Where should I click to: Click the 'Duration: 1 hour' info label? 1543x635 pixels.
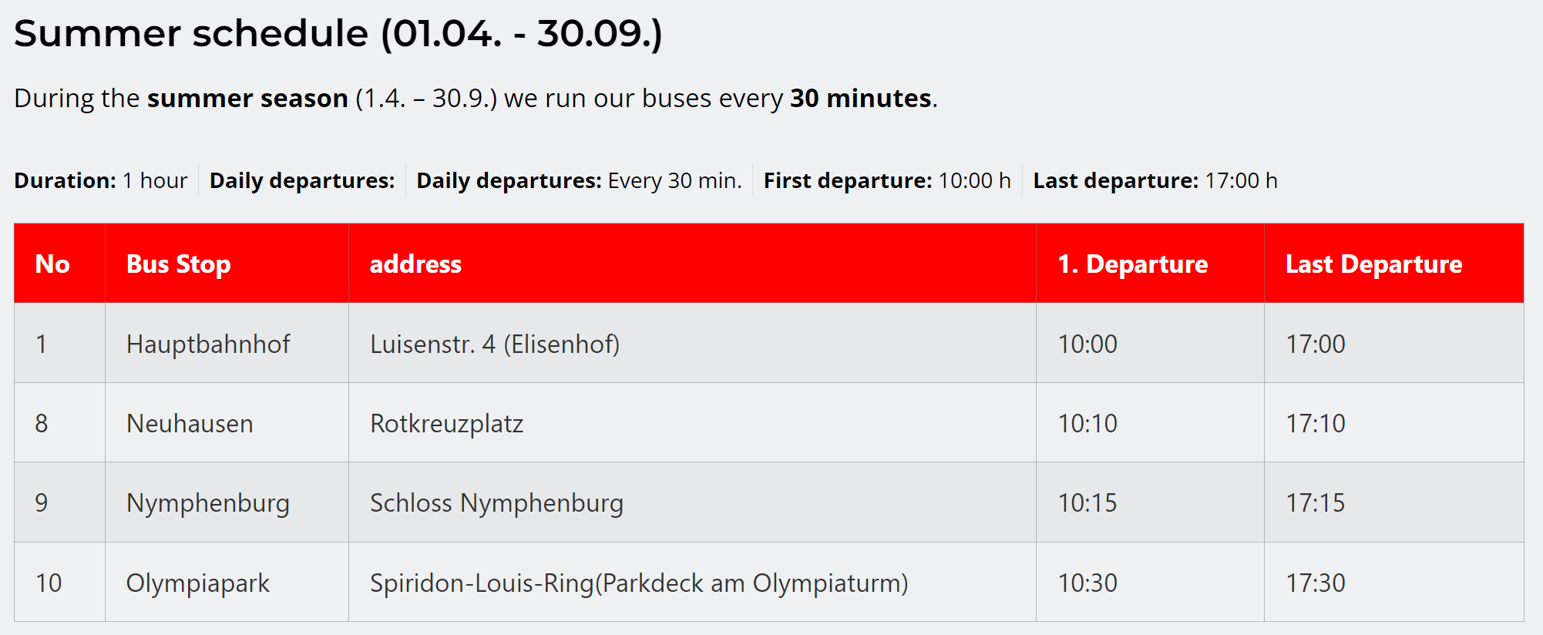click(101, 180)
